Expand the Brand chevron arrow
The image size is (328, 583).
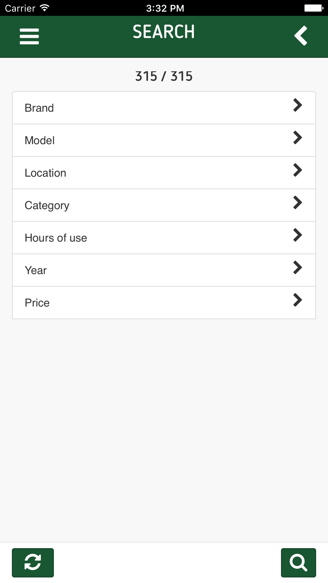click(298, 105)
